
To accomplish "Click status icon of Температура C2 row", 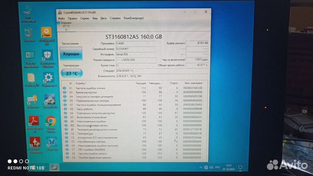I will 67,133.
